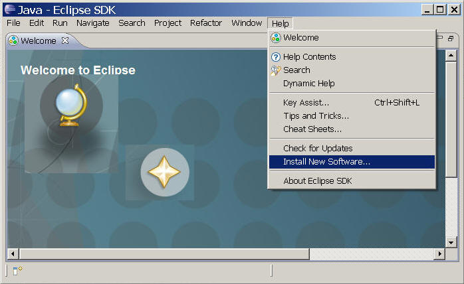
Task: Select the Welcome tab label
Action: point(39,40)
